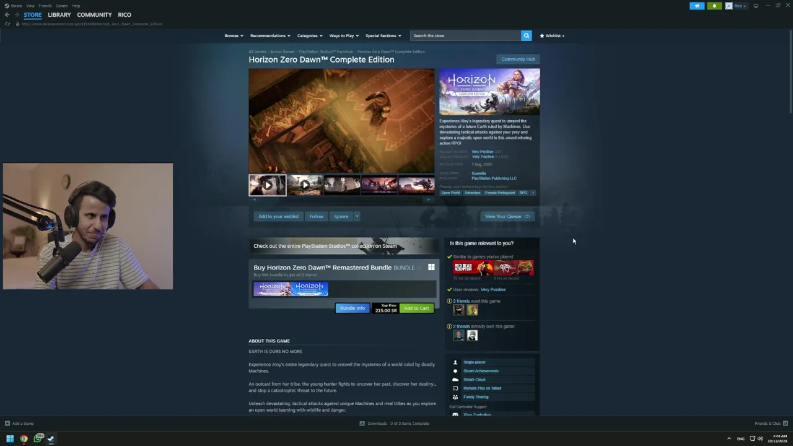Screen dimensions: 793x446
Task: Click the Steam taskbar icon
Action: pos(51,439)
